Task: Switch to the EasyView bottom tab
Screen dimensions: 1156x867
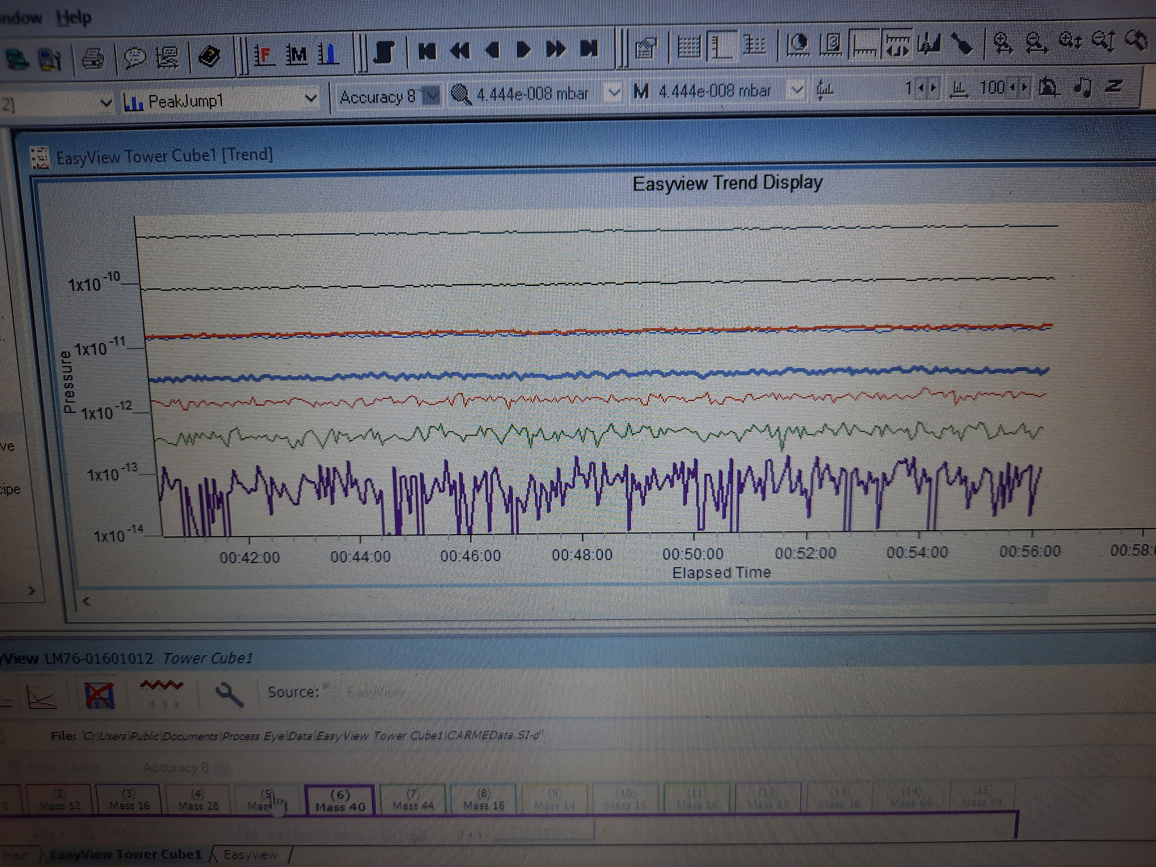Action: click(250, 855)
